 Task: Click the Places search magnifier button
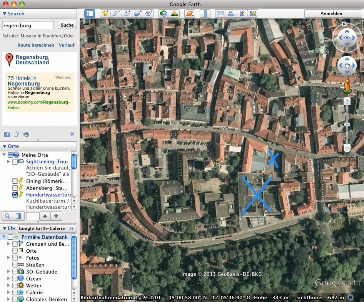tap(7, 216)
